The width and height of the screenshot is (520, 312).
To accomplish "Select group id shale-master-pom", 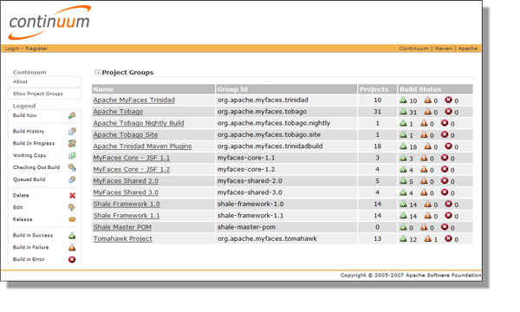I will pyautogui.click(x=246, y=227).
